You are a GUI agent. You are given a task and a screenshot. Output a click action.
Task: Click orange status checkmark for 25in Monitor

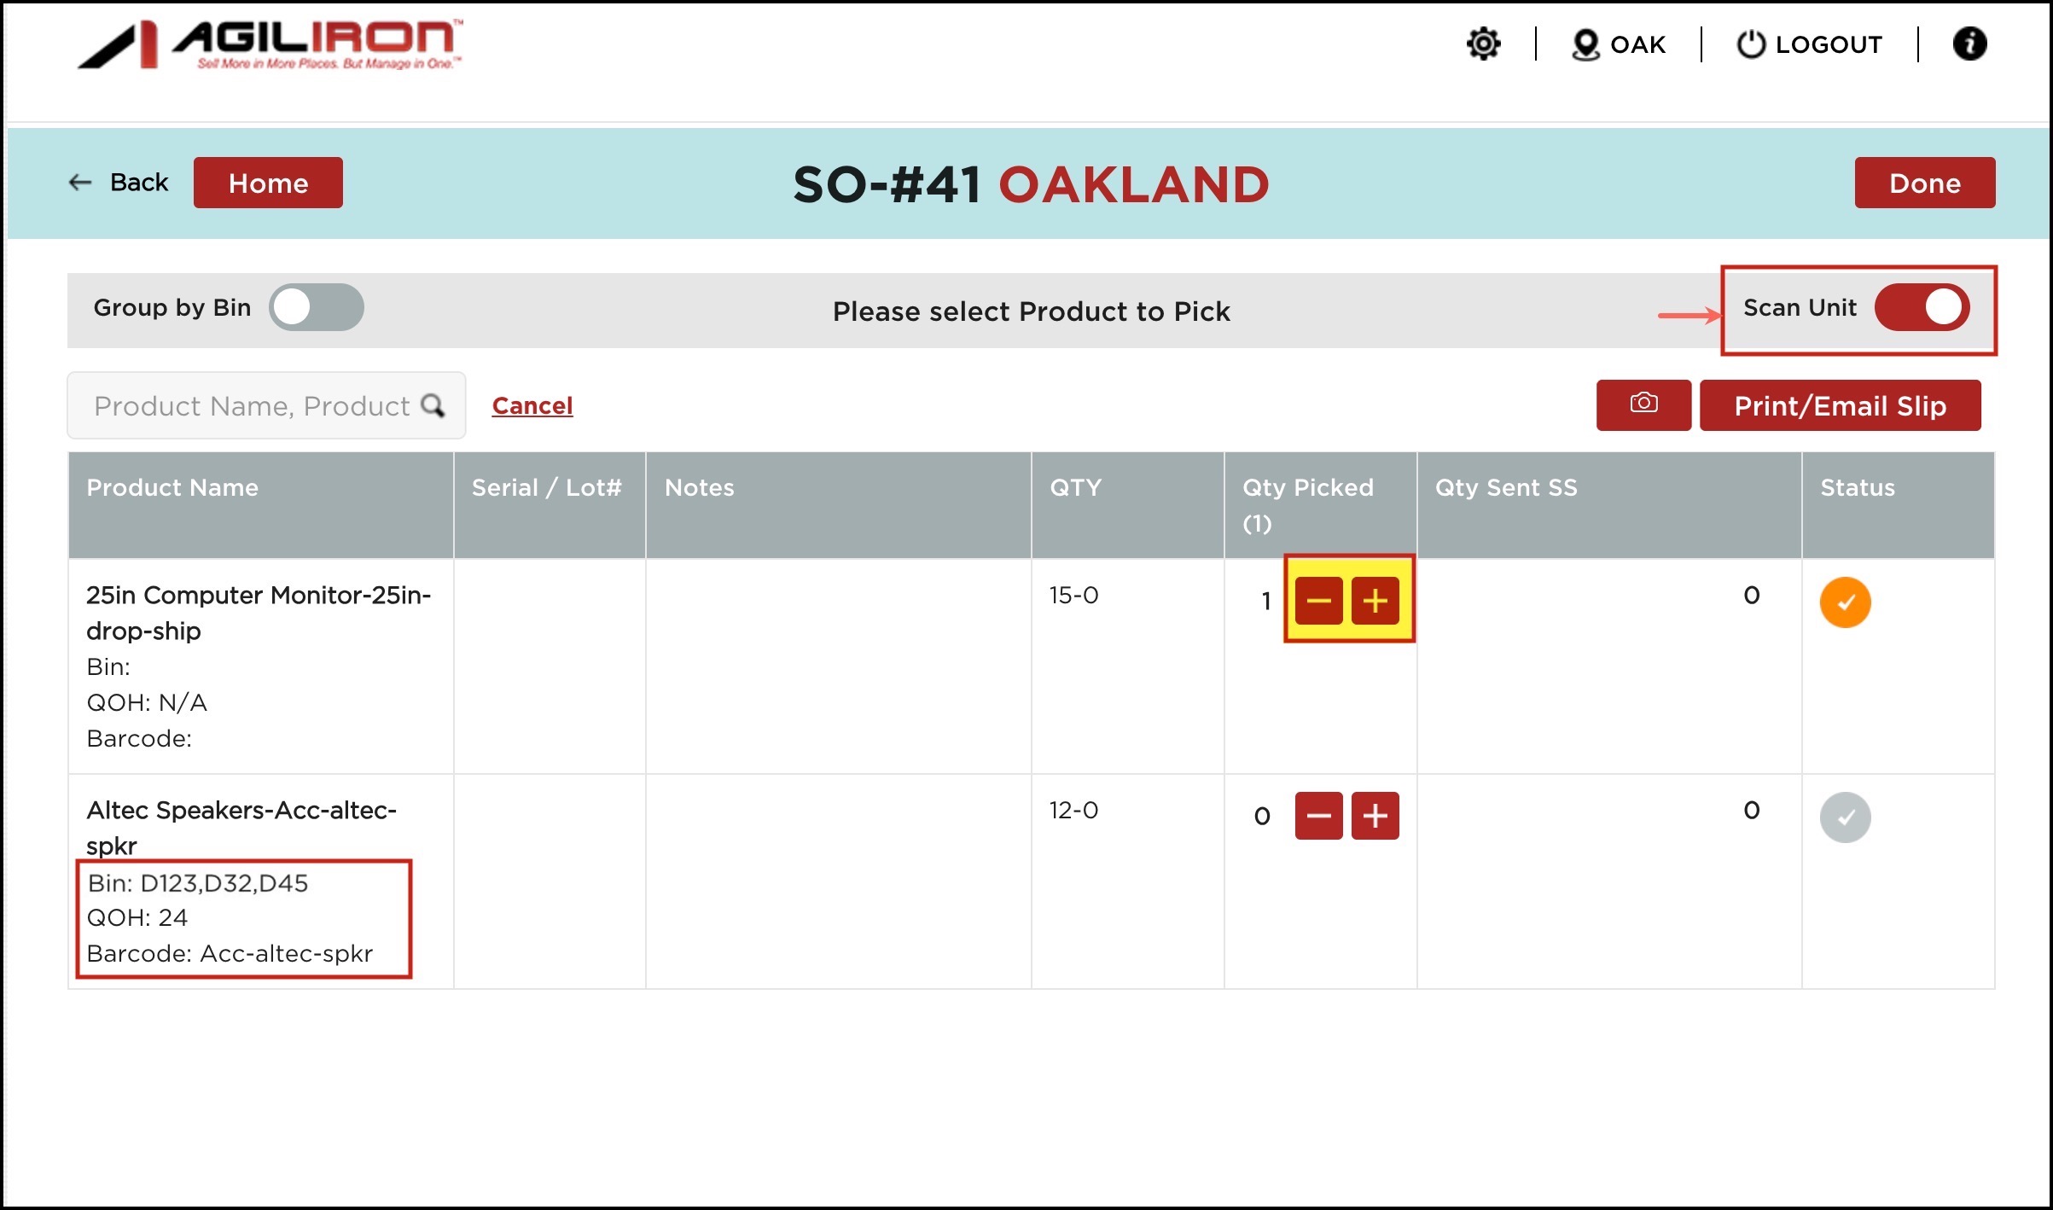click(1844, 602)
